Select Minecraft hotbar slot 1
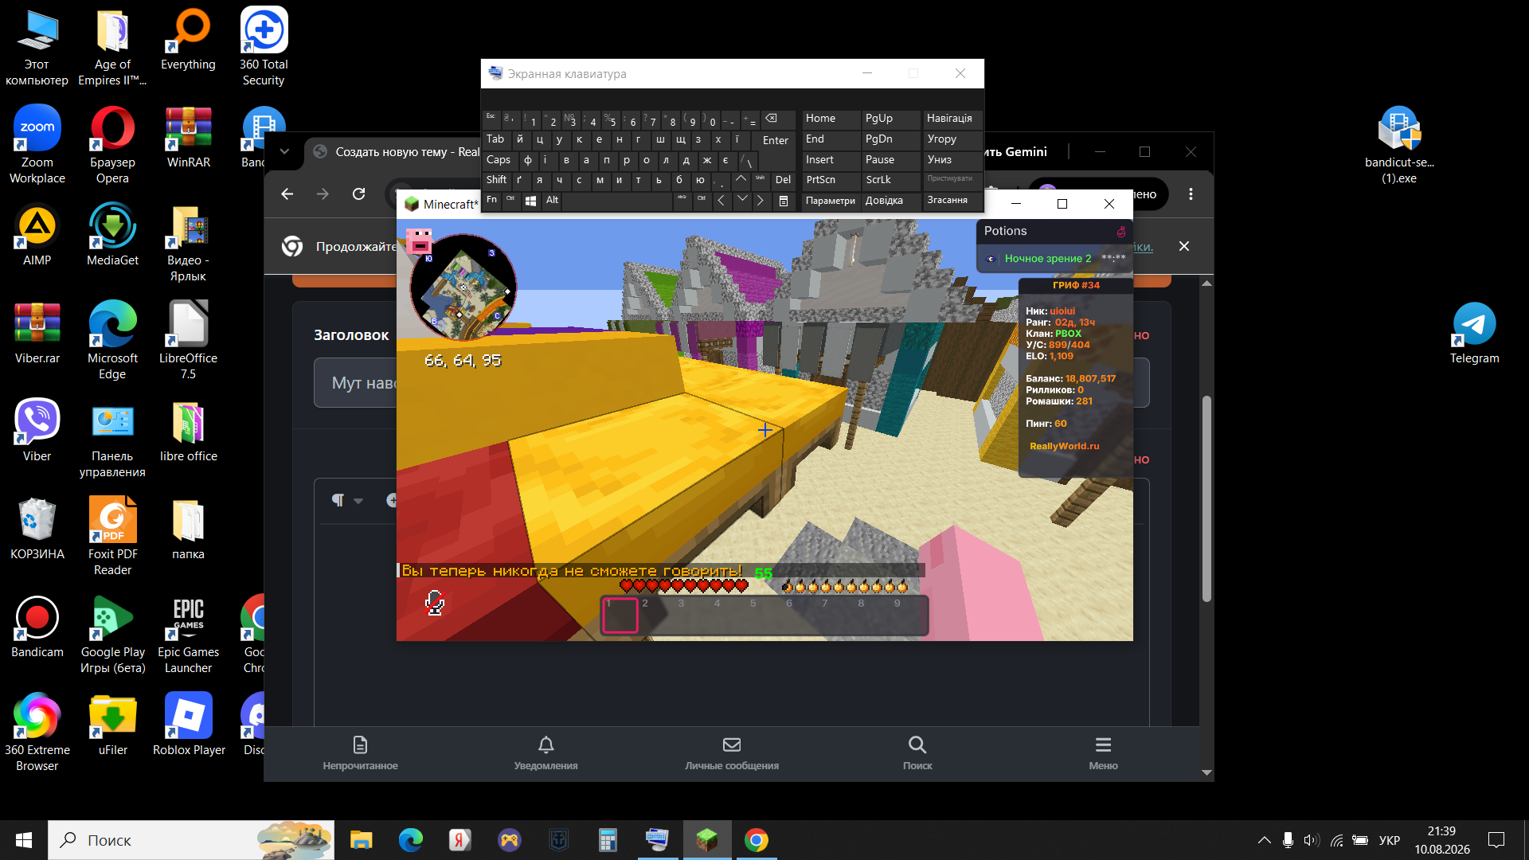The image size is (1529, 860). (x=620, y=615)
